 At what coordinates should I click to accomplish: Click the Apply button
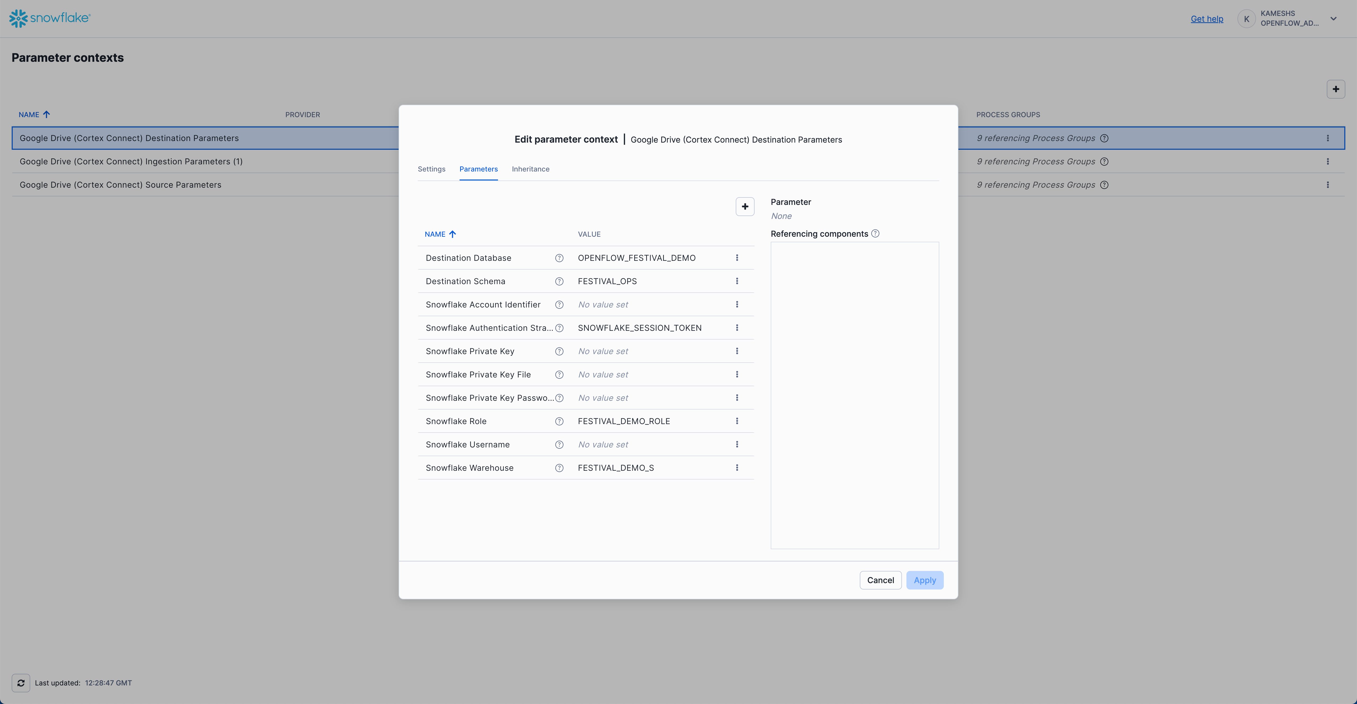(925, 580)
